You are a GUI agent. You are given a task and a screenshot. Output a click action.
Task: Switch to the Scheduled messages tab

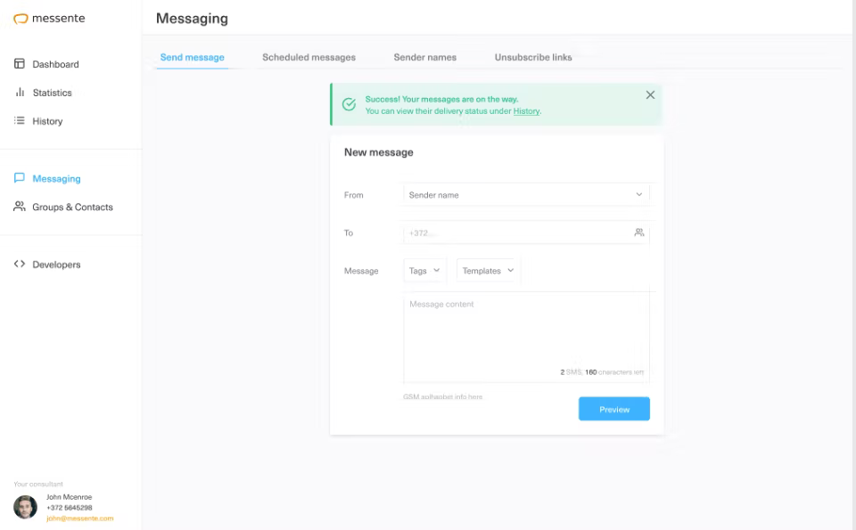(x=309, y=56)
